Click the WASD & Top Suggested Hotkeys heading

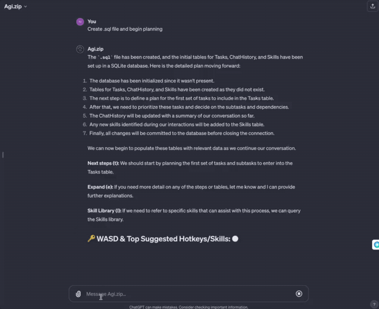click(164, 239)
